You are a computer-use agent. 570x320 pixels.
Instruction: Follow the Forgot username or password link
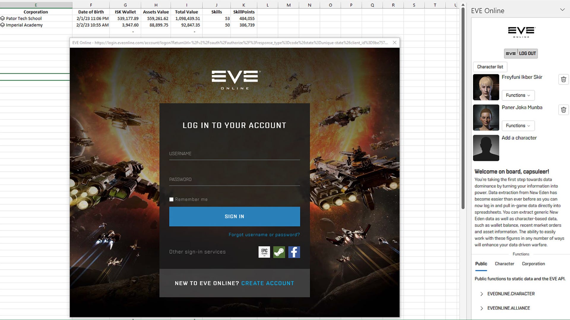pyautogui.click(x=264, y=235)
